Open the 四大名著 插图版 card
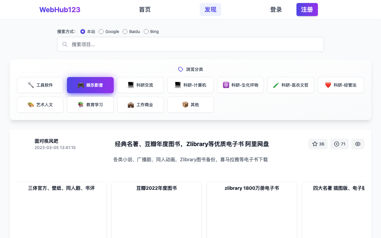 pos(333,210)
